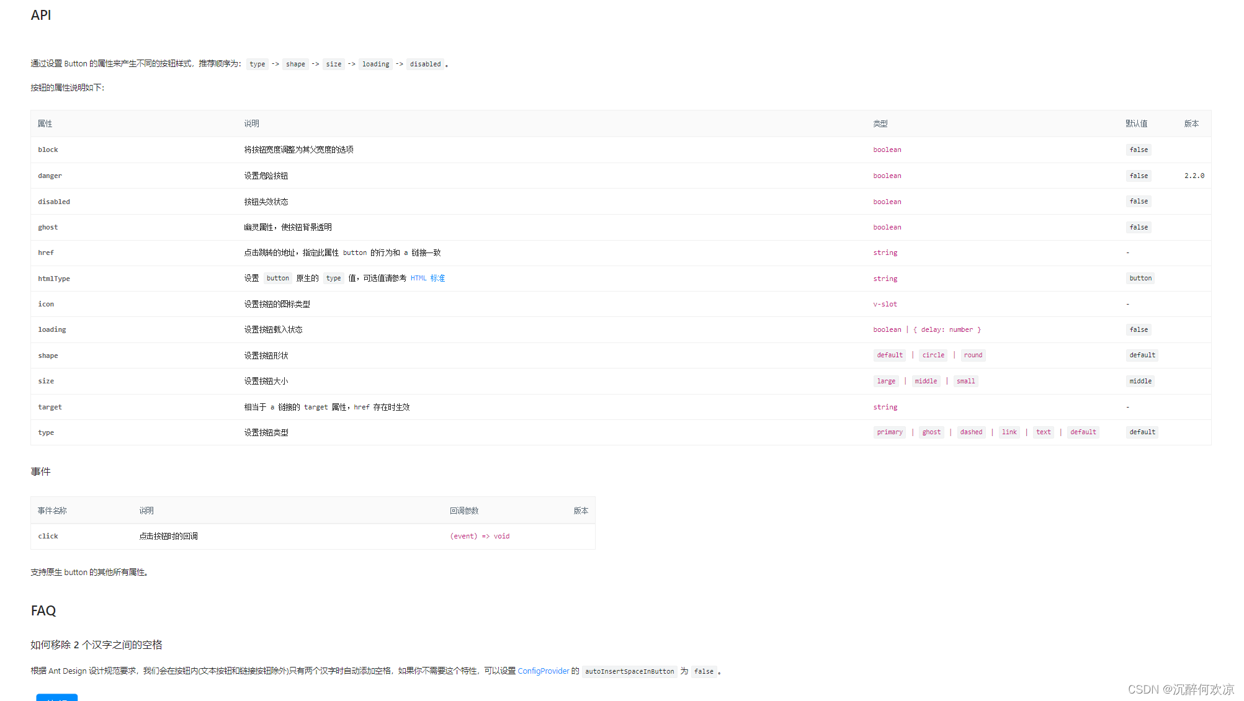Click the 'click' event name
Screen dimensions: 1244x701
pos(48,537)
